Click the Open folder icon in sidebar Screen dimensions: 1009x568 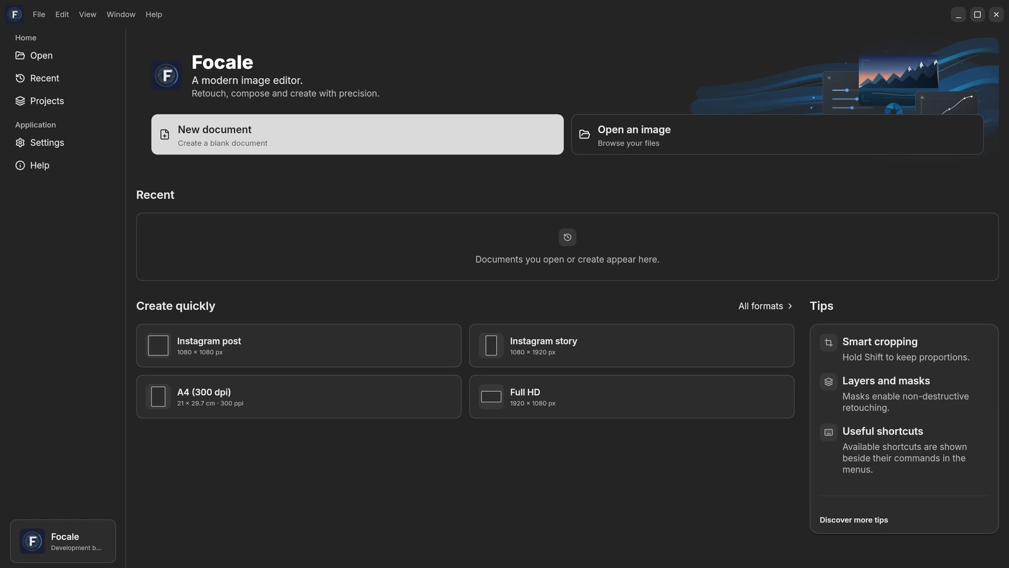pos(20,56)
